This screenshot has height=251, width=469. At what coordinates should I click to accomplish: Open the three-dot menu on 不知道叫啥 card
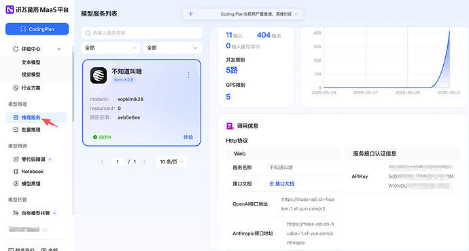pyautogui.click(x=188, y=75)
